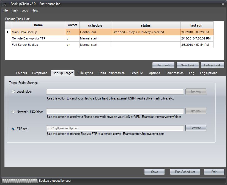Open the Task menu
This screenshot has width=227, height=185.
pos(15,10)
